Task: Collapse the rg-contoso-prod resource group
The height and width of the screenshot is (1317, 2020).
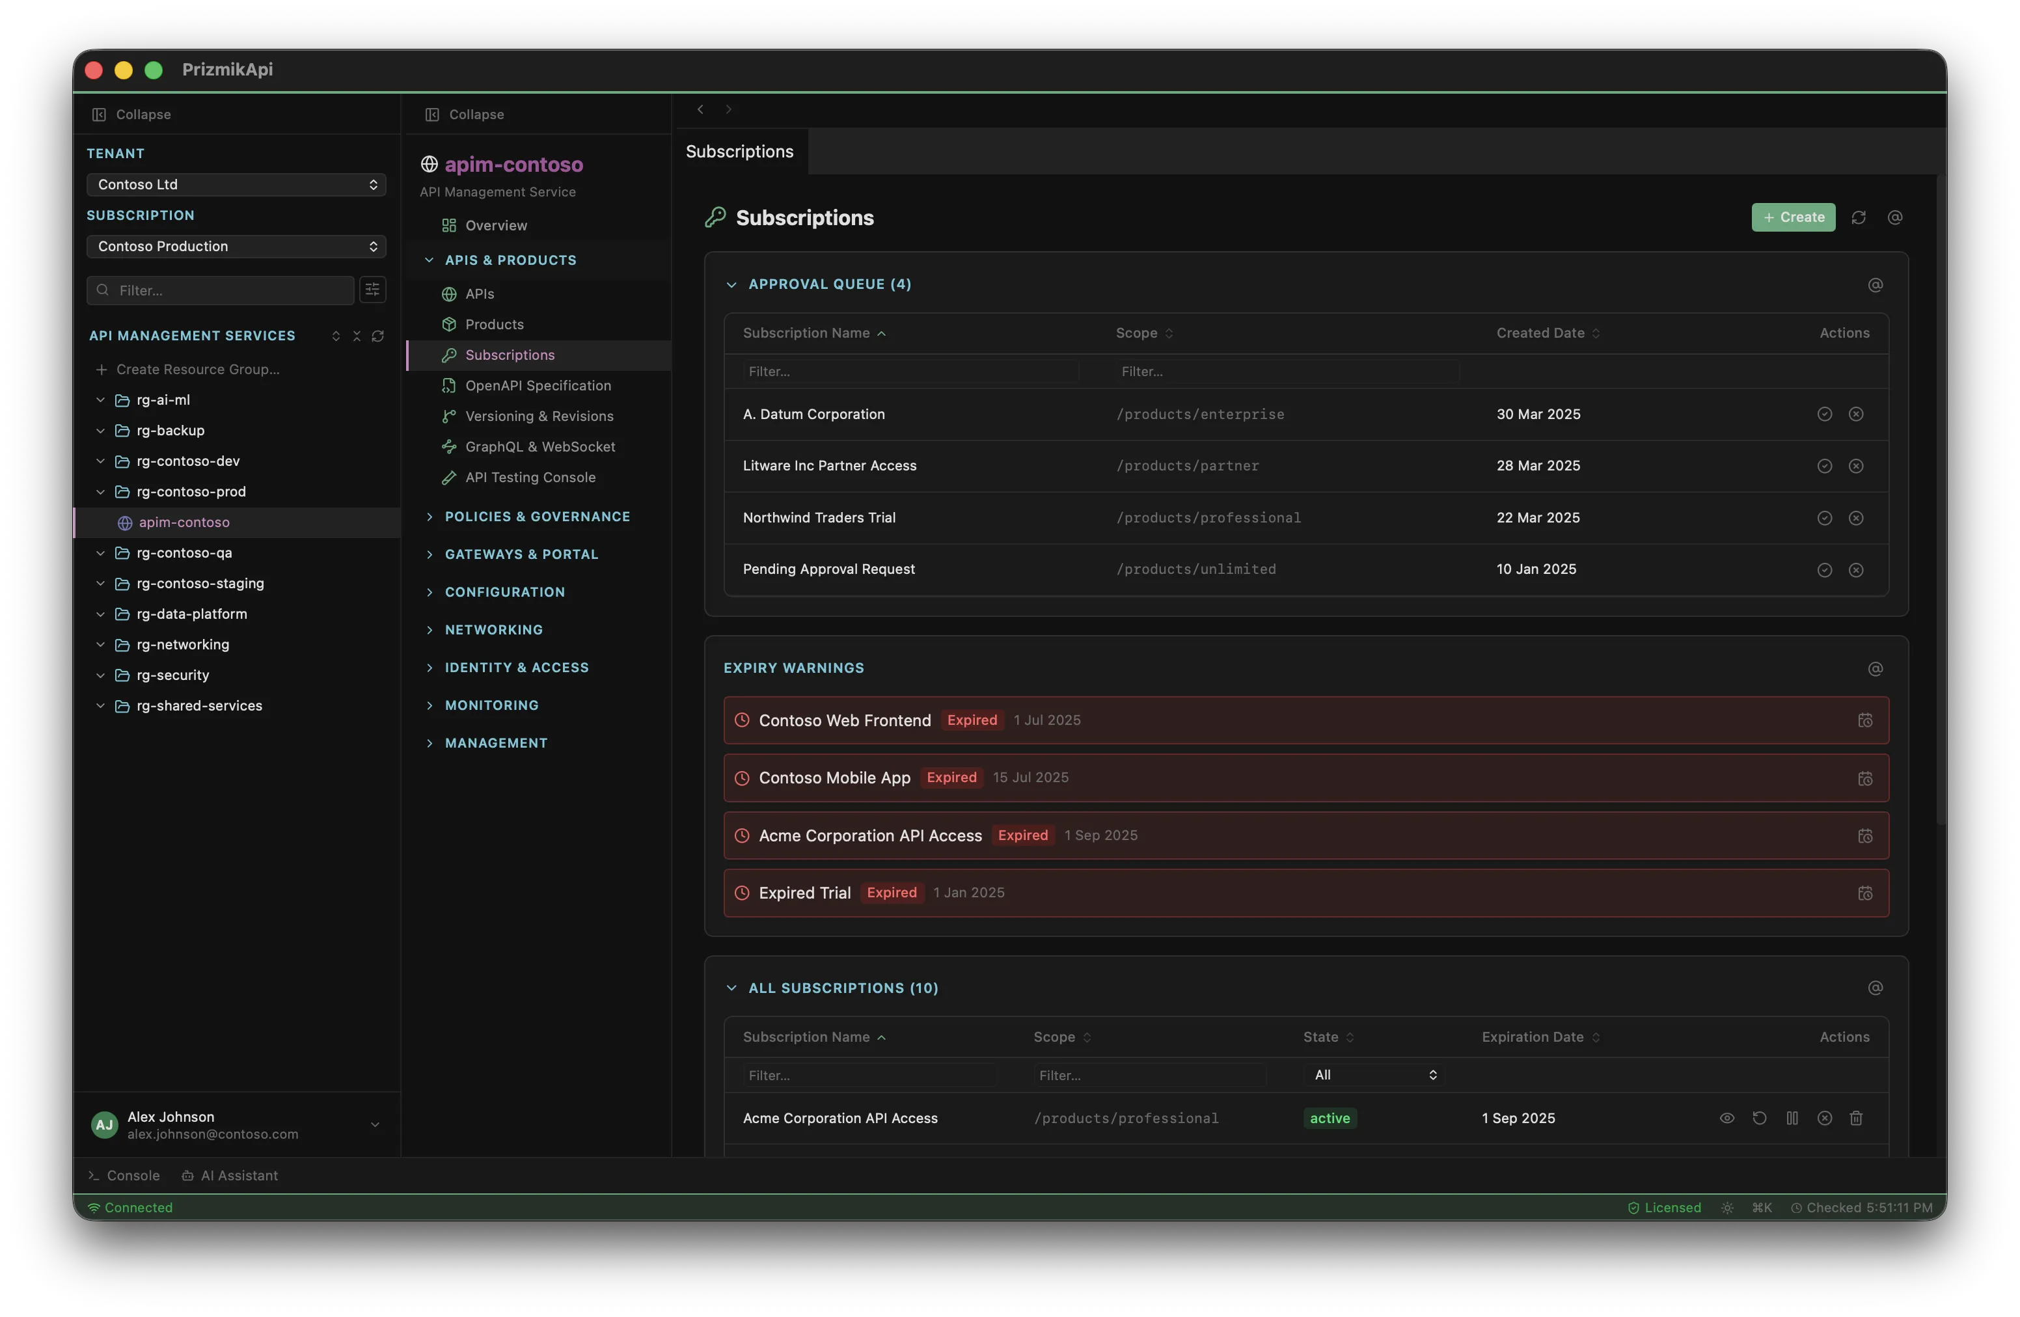Action: point(100,491)
